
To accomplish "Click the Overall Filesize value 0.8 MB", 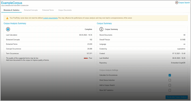I will click(x=183, y=40).
